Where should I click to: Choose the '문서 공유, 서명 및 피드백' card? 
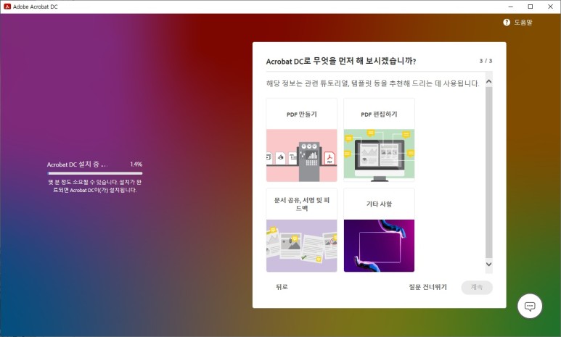pyautogui.click(x=302, y=230)
